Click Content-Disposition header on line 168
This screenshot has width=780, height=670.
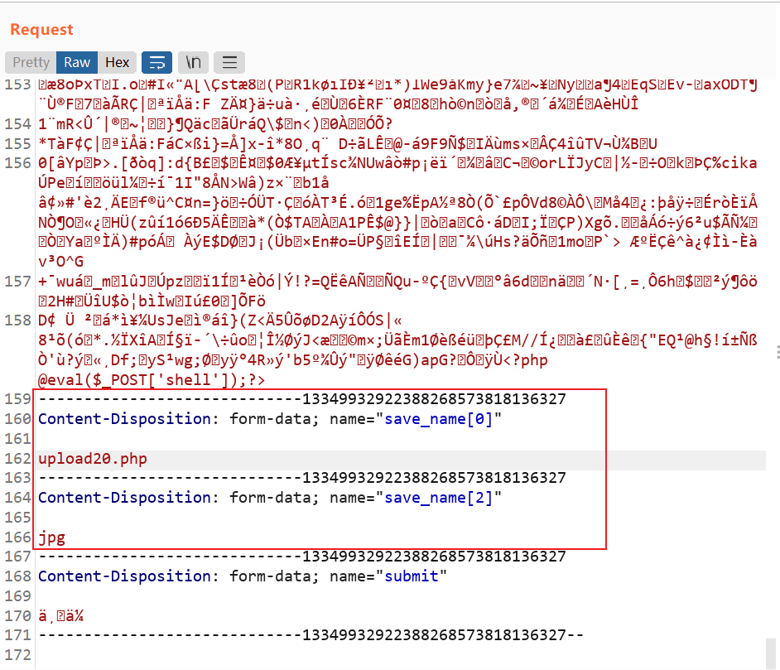pyautogui.click(x=124, y=576)
